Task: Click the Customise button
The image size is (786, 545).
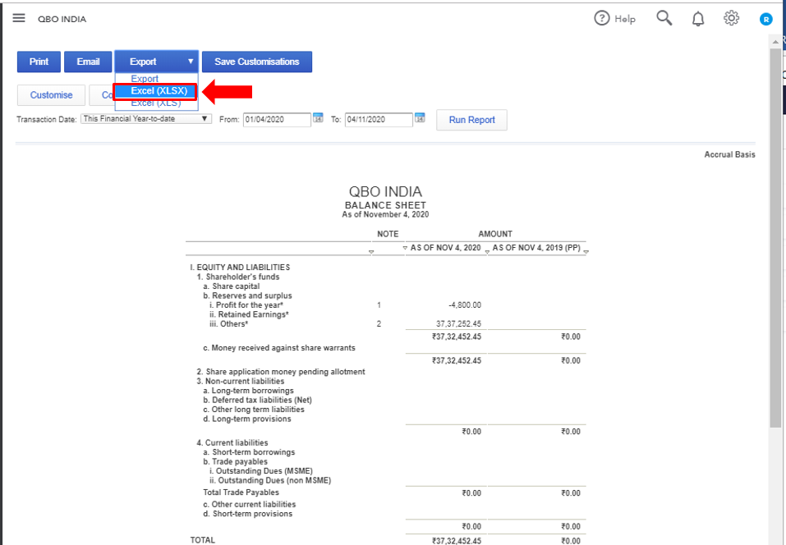Action: tap(51, 95)
